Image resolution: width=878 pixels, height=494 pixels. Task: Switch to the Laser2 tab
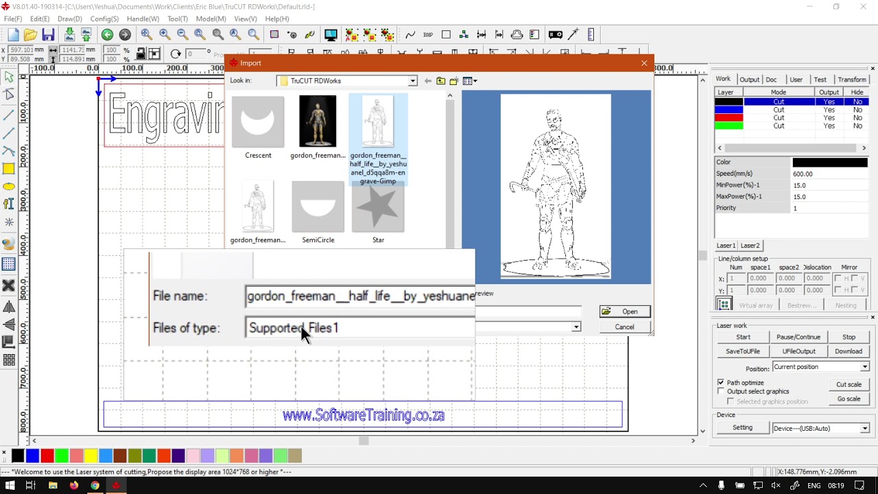point(750,246)
